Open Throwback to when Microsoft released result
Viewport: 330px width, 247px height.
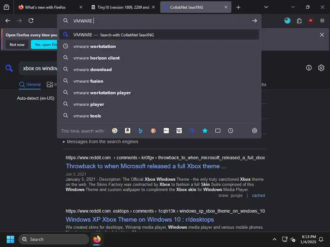[x=146, y=166]
